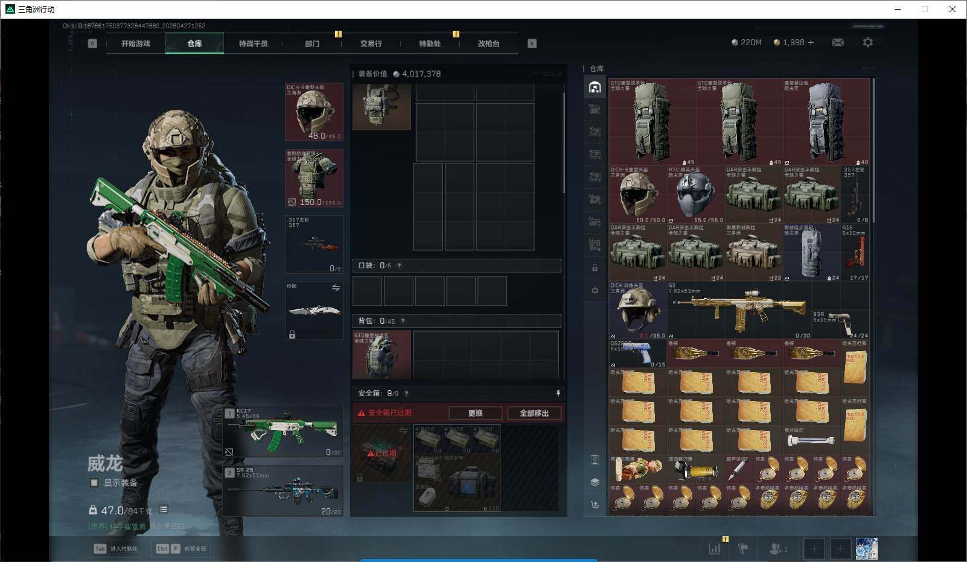Select the SR-25 secondary weapon slot
This screenshot has width=967, height=562.
282,491
